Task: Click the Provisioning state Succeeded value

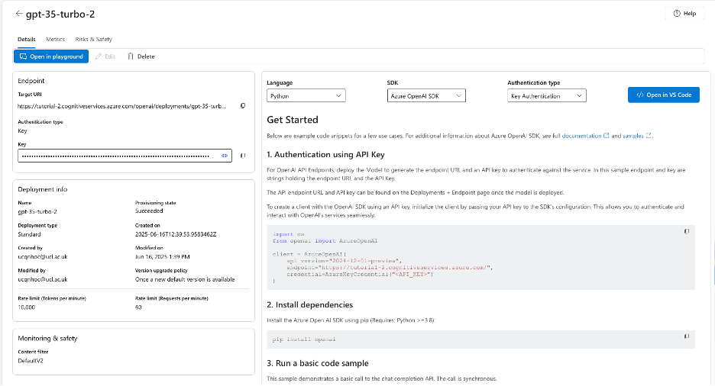Action: click(149, 211)
